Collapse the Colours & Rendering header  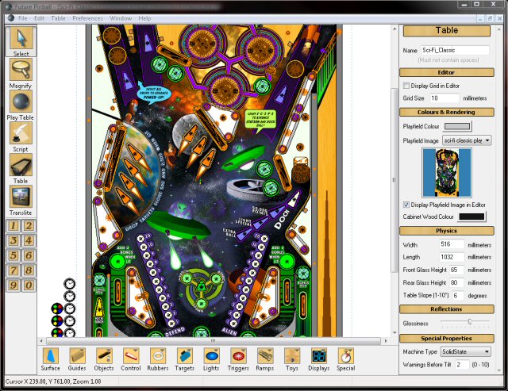click(x=447, y=112)
